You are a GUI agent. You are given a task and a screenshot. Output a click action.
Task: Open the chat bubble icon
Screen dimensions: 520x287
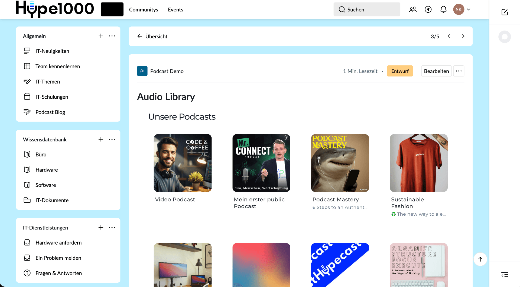tap(505, 37)
